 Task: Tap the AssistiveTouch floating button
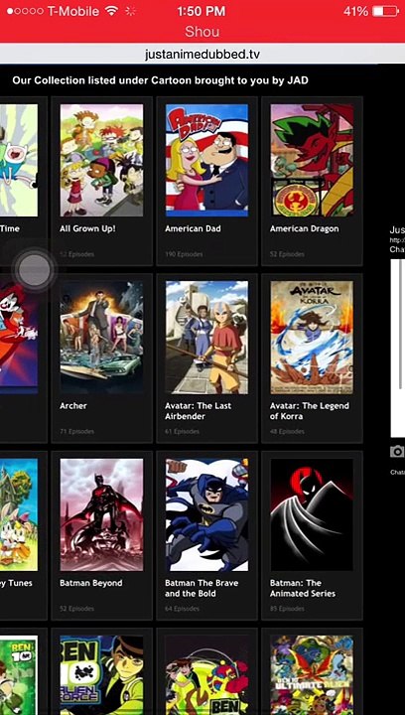point(34,270)
